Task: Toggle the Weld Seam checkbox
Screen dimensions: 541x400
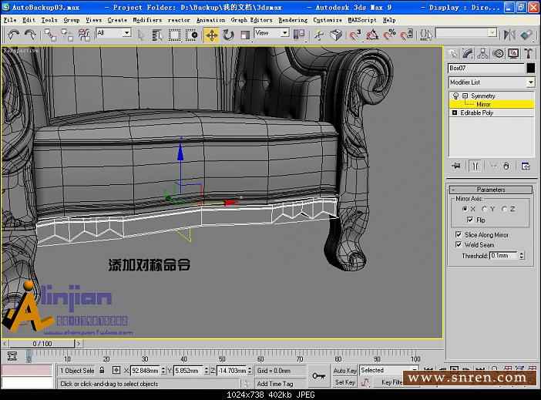Action: coord(459,244)
